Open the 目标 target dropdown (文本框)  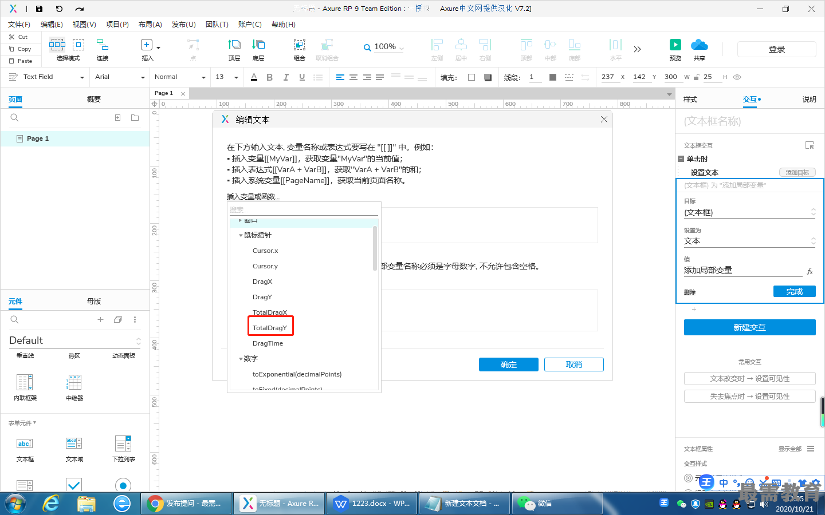[749, 212]
